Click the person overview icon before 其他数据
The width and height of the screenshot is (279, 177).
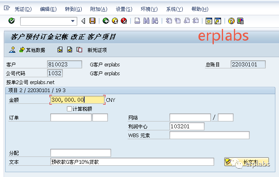[x=12, y=50]
